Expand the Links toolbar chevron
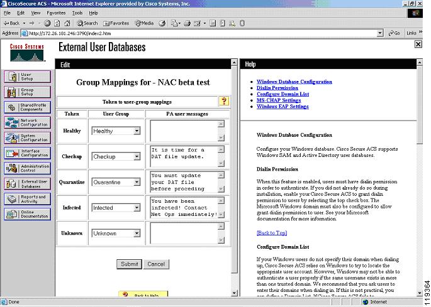The image size is (431, 307). tap(420, 33)
